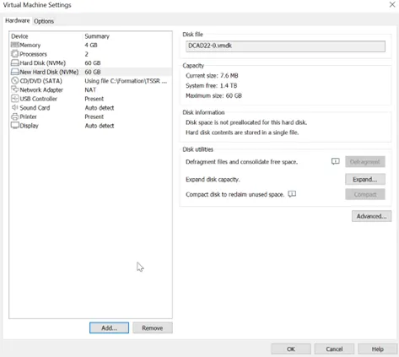Select the Display row label
399x357 pixels.
pos(29,126)
